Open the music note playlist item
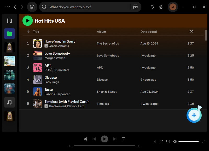The image size is (209, 151). pos(9,102)
